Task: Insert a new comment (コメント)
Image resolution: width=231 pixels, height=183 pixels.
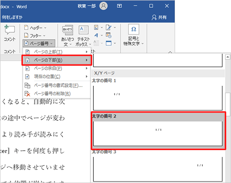Action: [10, 33]
